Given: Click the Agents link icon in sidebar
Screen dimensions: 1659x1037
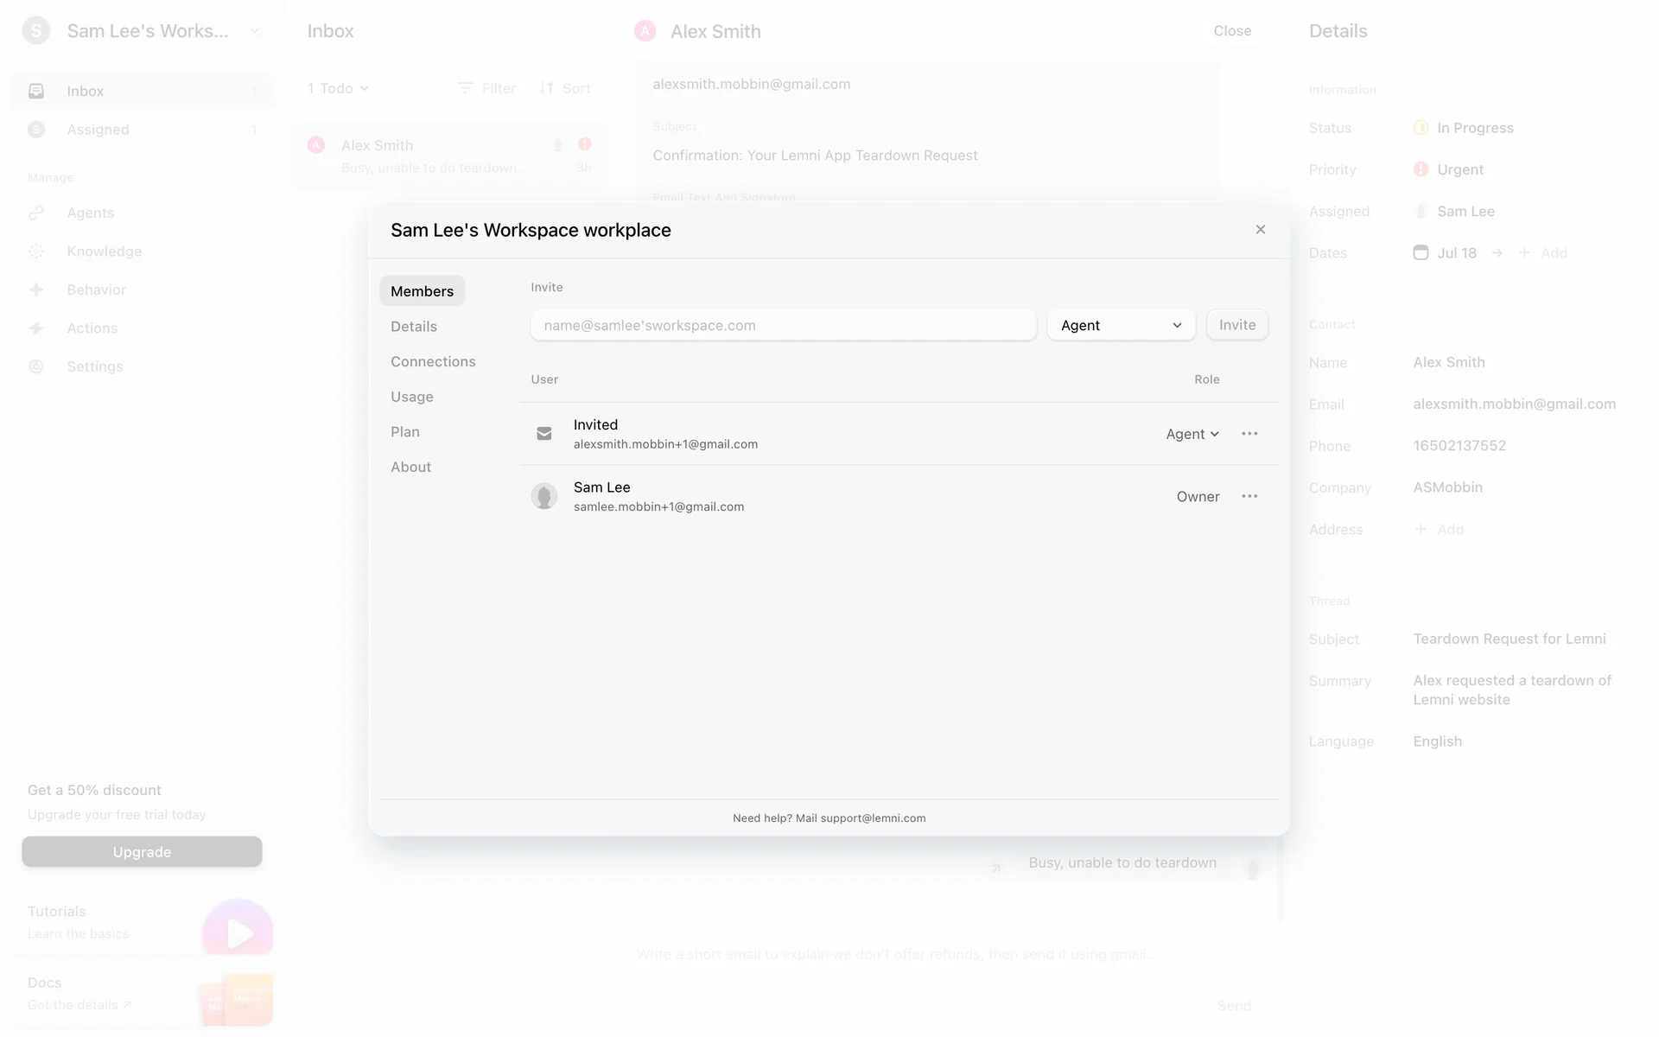Looking at the screenshot, I should 36,213.
